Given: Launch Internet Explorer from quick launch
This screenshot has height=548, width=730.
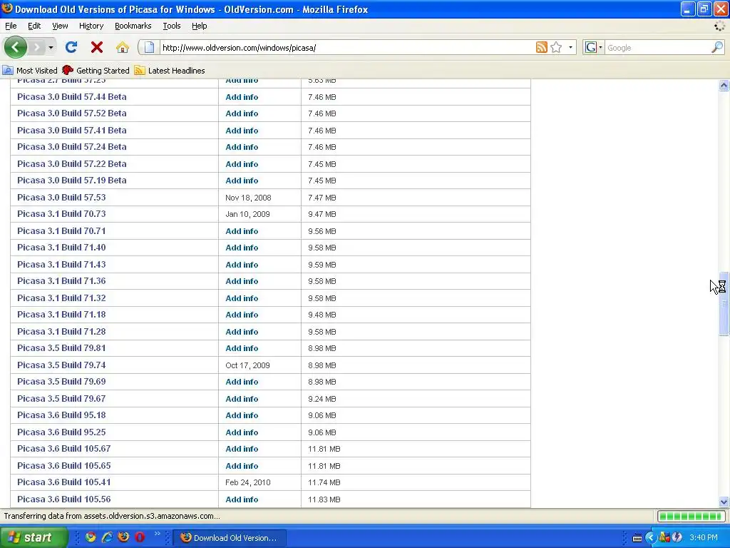Looking at the screenshot, I should [107, 537].
